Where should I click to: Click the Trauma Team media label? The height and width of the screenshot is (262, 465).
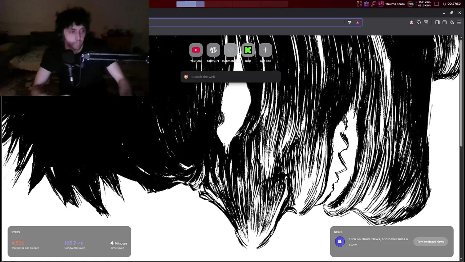coord(395,4)
